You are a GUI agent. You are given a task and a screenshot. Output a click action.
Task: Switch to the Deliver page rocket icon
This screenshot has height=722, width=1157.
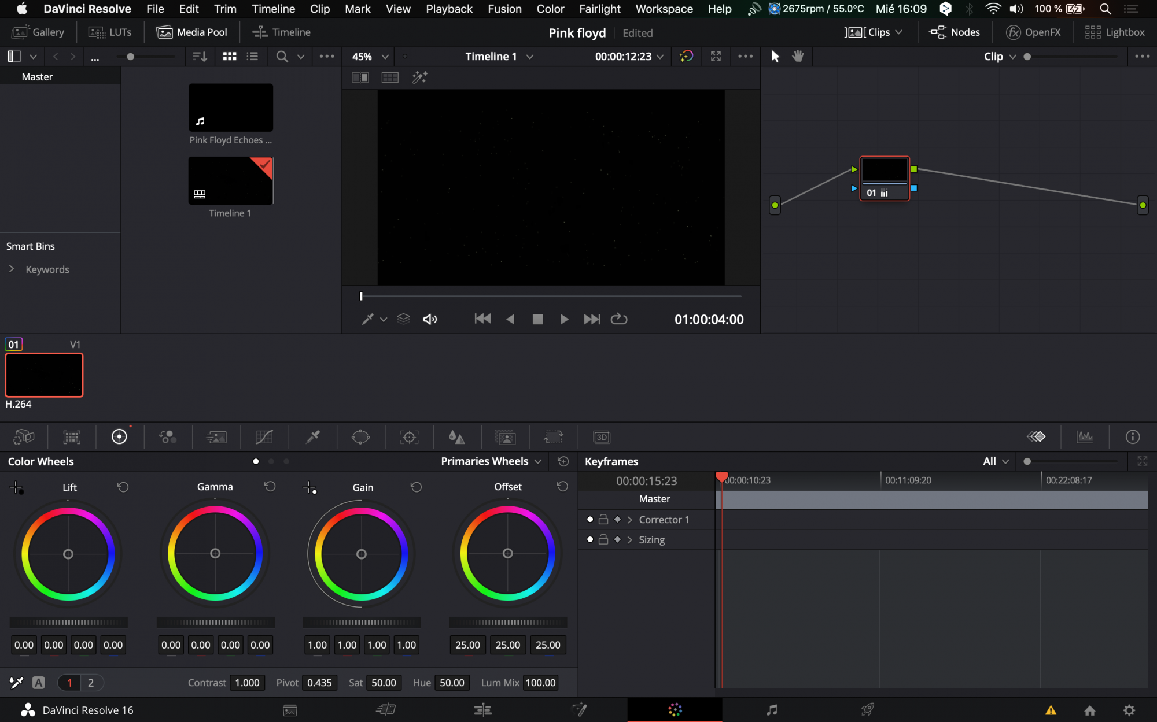point(867,710)
